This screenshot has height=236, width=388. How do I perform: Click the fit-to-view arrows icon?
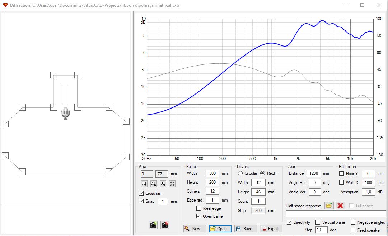pyautogui.click(x=172, y=183)
